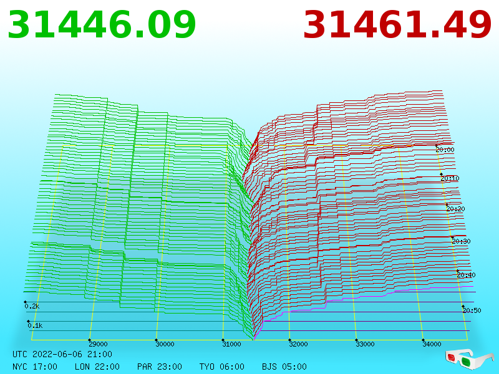Screen dimensions: 499x374
Task: Click the 33000 price axis label
Action: [365, 344]
